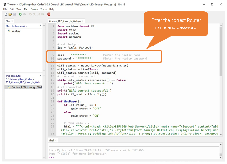Click the Python icon beside Control_LED_through_Web file

[x=9, y=87]
